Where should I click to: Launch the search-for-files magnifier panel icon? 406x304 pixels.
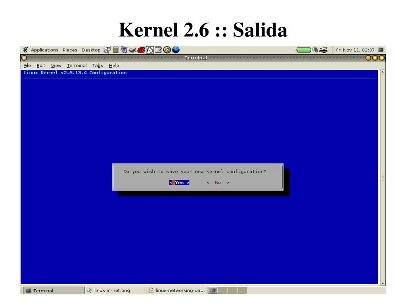(x=107, y=49)
